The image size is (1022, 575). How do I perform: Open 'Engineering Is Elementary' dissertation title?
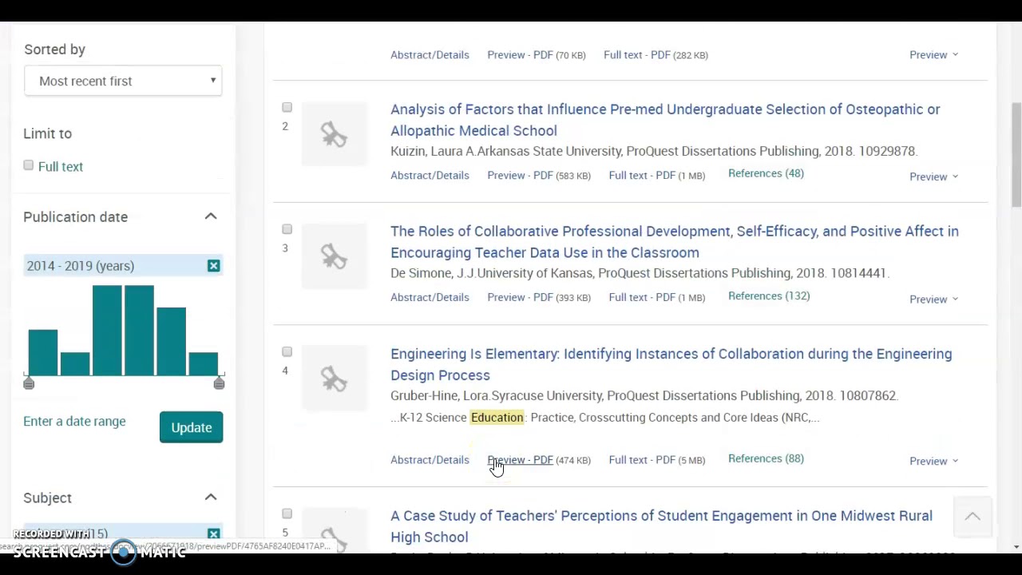pos(671,364)
